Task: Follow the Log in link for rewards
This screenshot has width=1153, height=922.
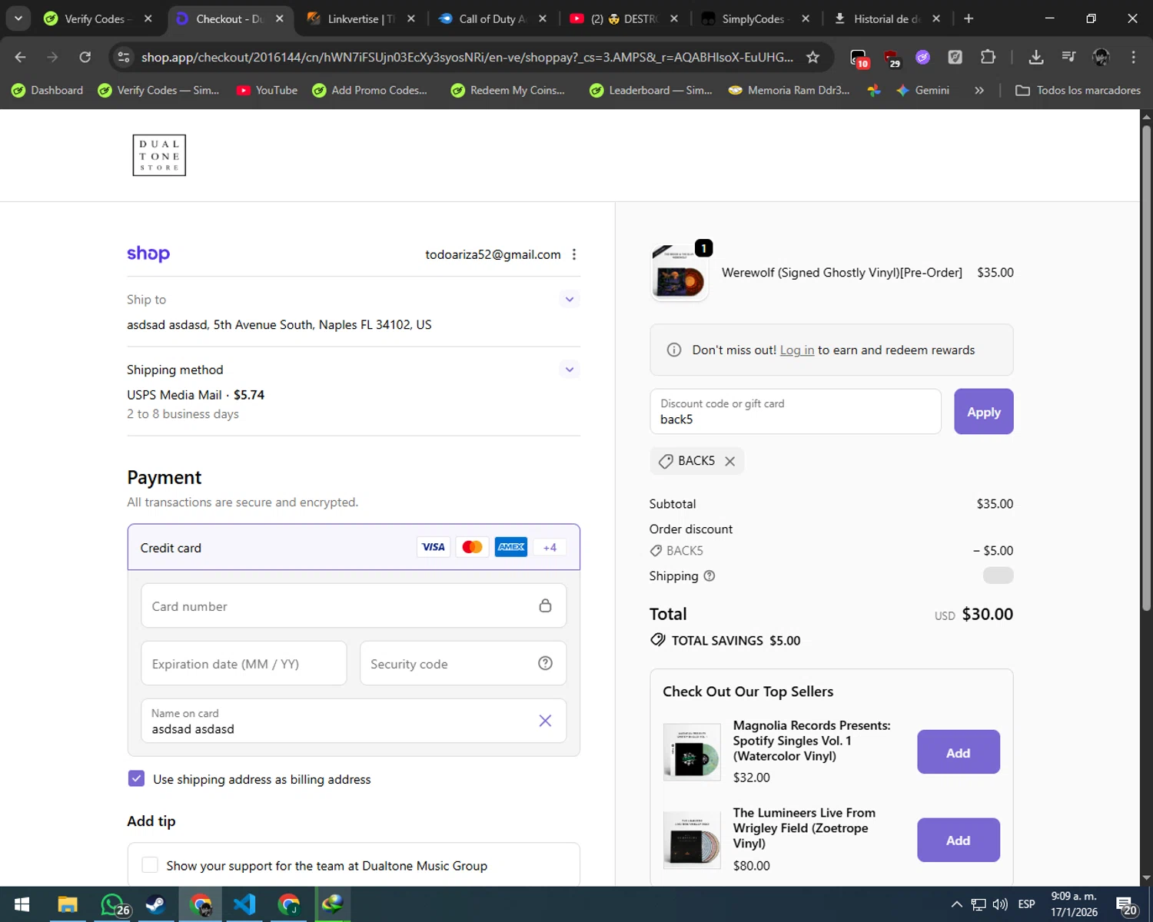Action: 797,350
